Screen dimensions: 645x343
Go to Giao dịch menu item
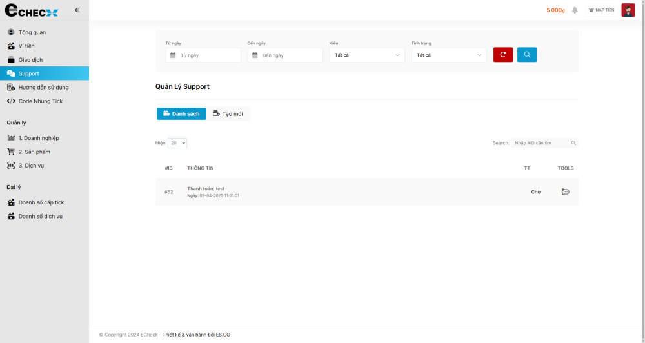(30, 60)
